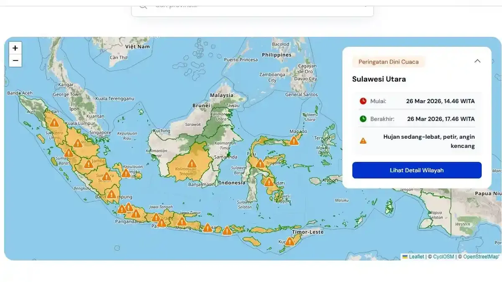Click the green clock icon beside Berakhir
Image resolution: width=502 pixels, height=282 pixels.
[x=363, y=119]
